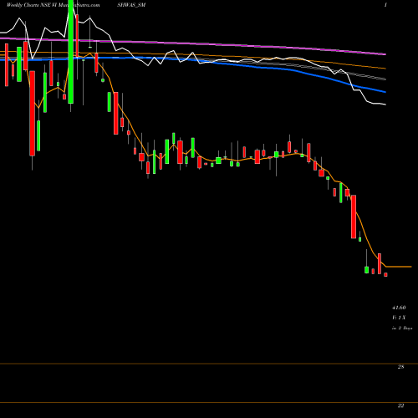The height and width of the screenshot is (418, 418).
Task: Click the 28 price level label
Action: 400,367
